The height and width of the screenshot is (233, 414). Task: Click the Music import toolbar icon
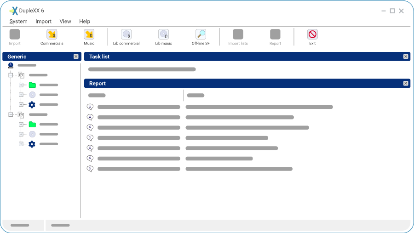(x=89, y=34)
